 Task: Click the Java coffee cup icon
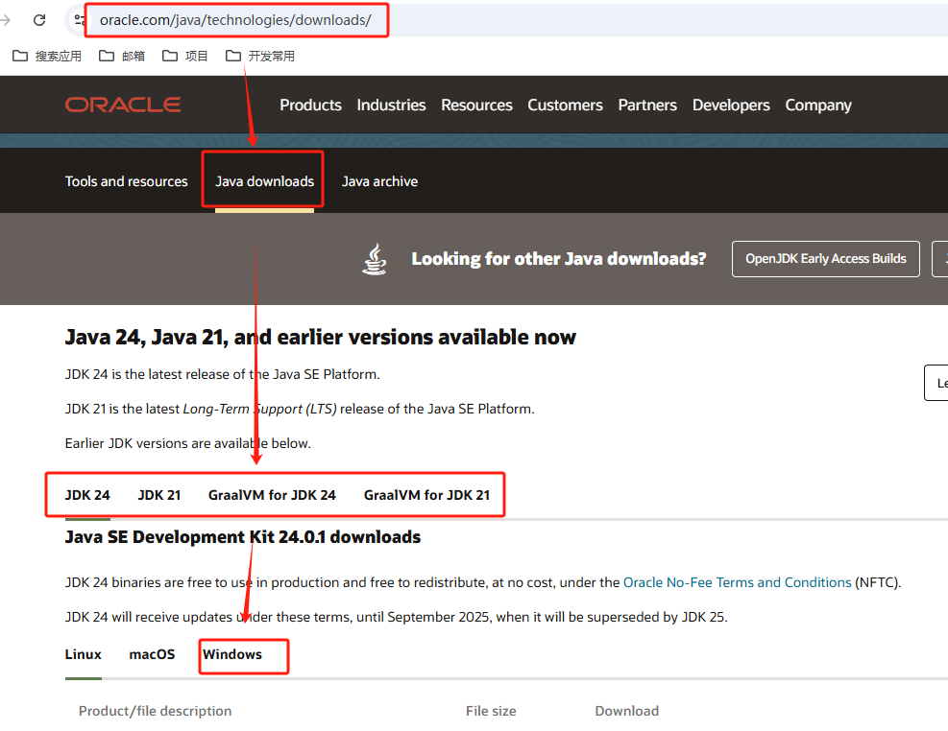pos(375,259)
